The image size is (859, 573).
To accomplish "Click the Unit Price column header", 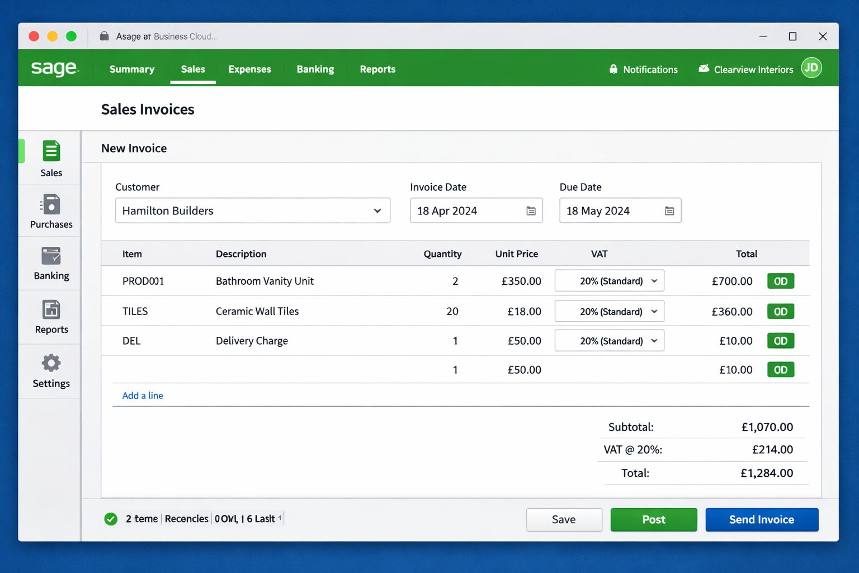I will pos(517,254).
